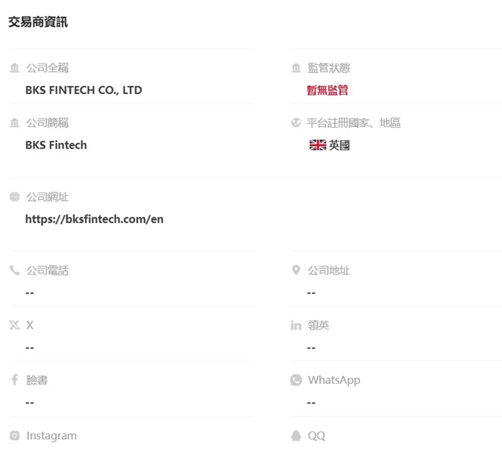The image size is (502, 450).
Task: Click the 公司網址 label
Action: point(47,197)
